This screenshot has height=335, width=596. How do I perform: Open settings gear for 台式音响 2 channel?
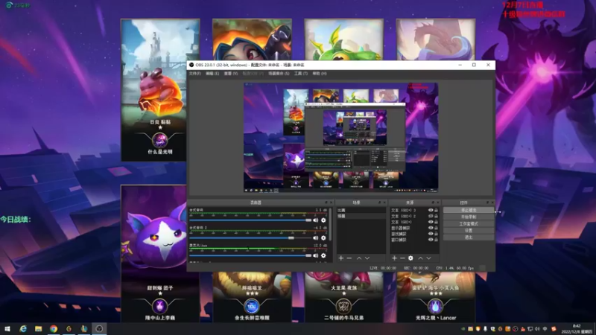tap(323, 237)
